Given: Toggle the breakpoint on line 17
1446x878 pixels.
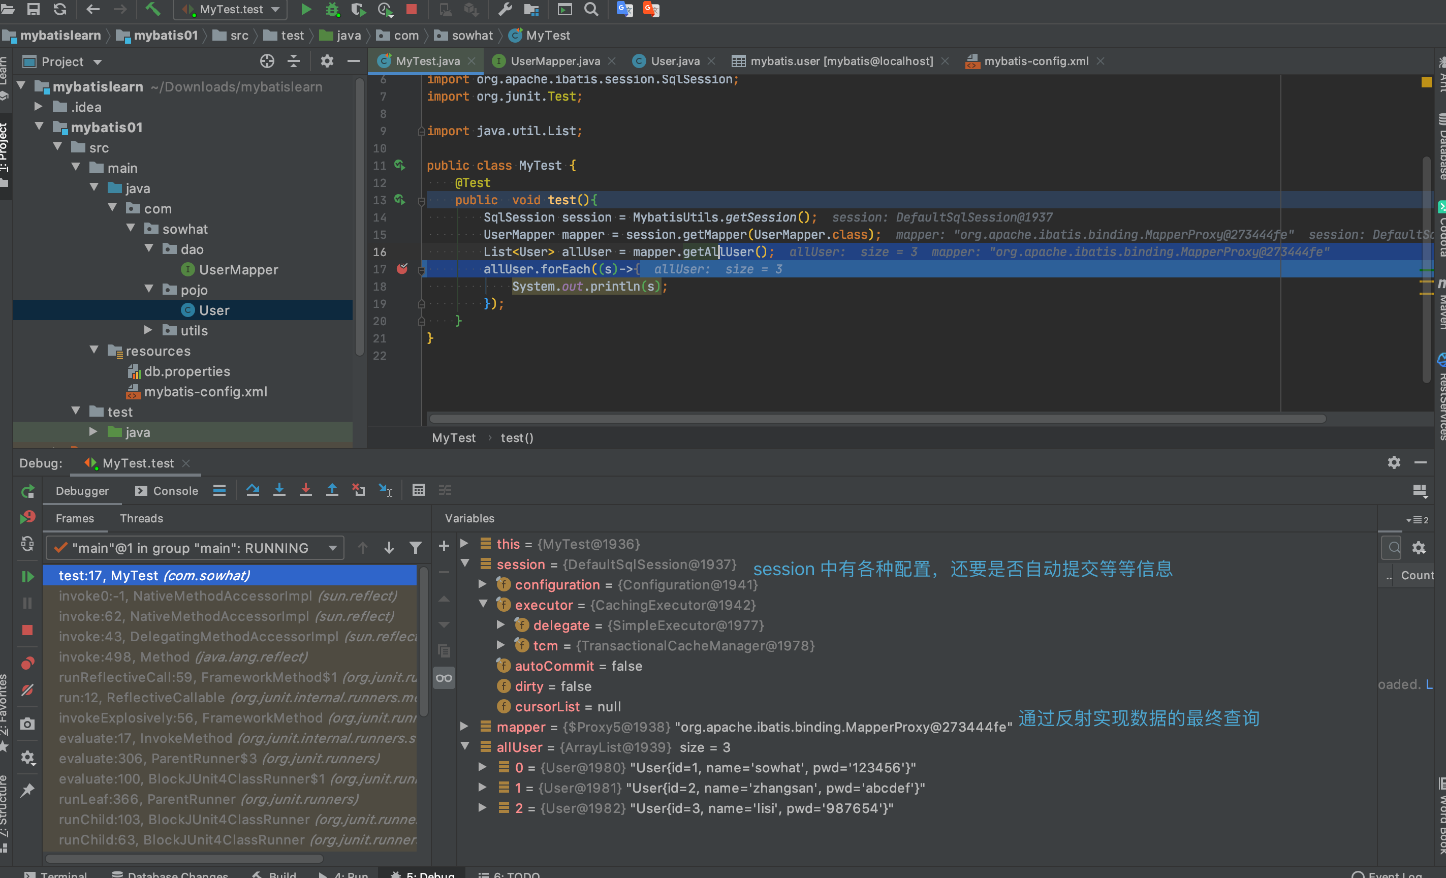Looking at the screenshot, I should click(x=402, y=269).
